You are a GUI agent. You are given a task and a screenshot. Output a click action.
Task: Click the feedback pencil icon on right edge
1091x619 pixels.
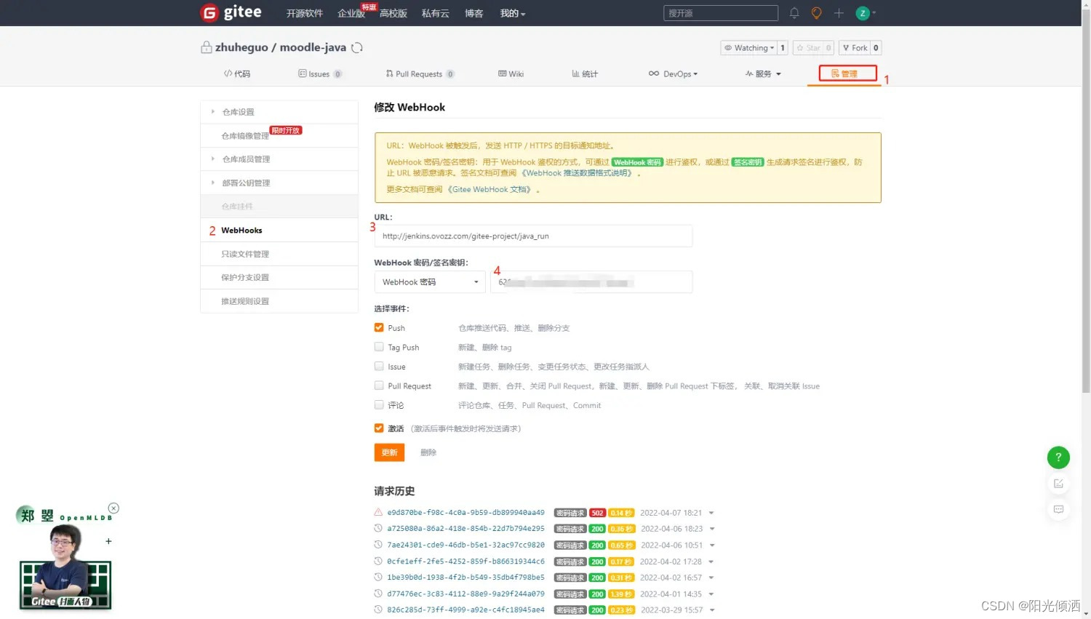pyautogui.click(x=1058, y=483)
